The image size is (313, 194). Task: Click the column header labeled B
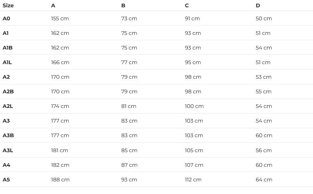(x=123, y=6)
